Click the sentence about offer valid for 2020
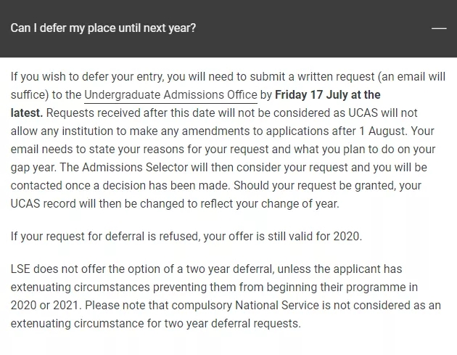Image resolution: width=457 pixels, height=355 pixels. coord(186,236)
